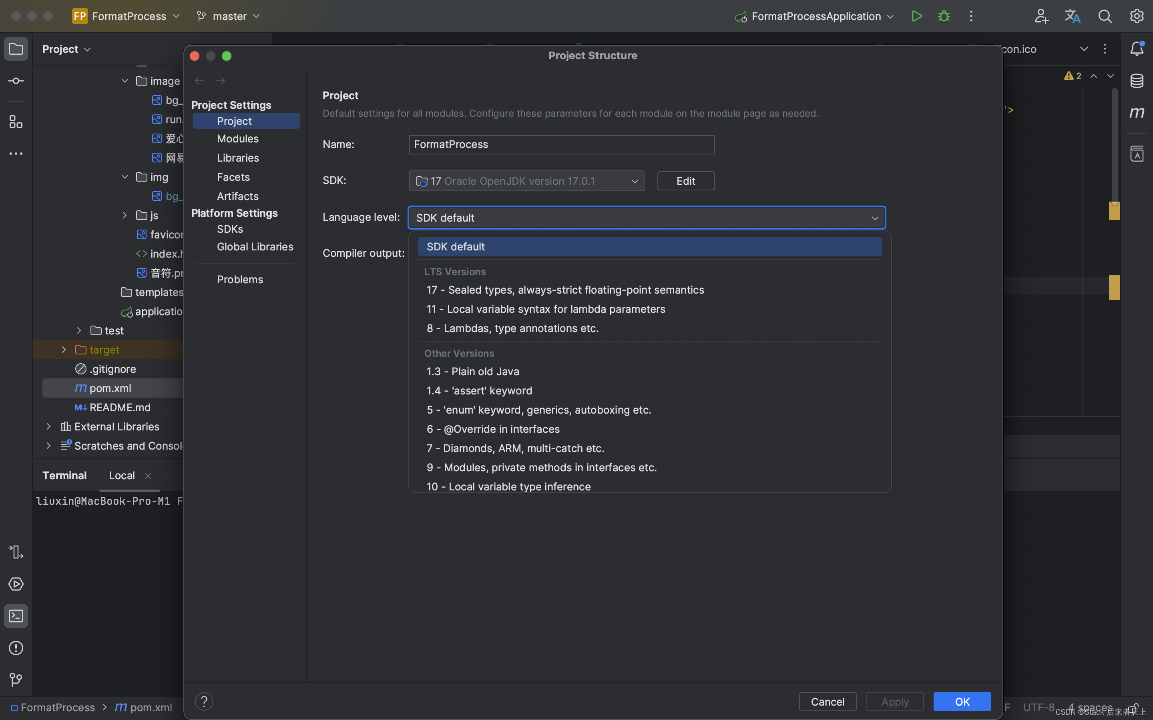Click Cancel in Project Structure dialog
This screenshot has width=1153, height=720.
click(828, 702)
